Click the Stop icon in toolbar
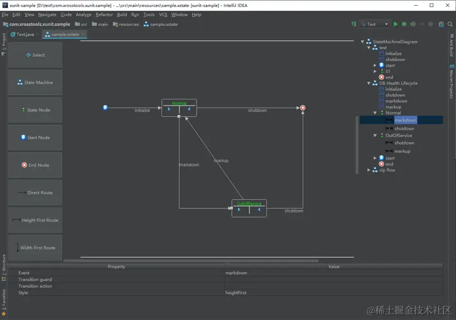Viewport: 456px width, 320px height. [431, 24]
